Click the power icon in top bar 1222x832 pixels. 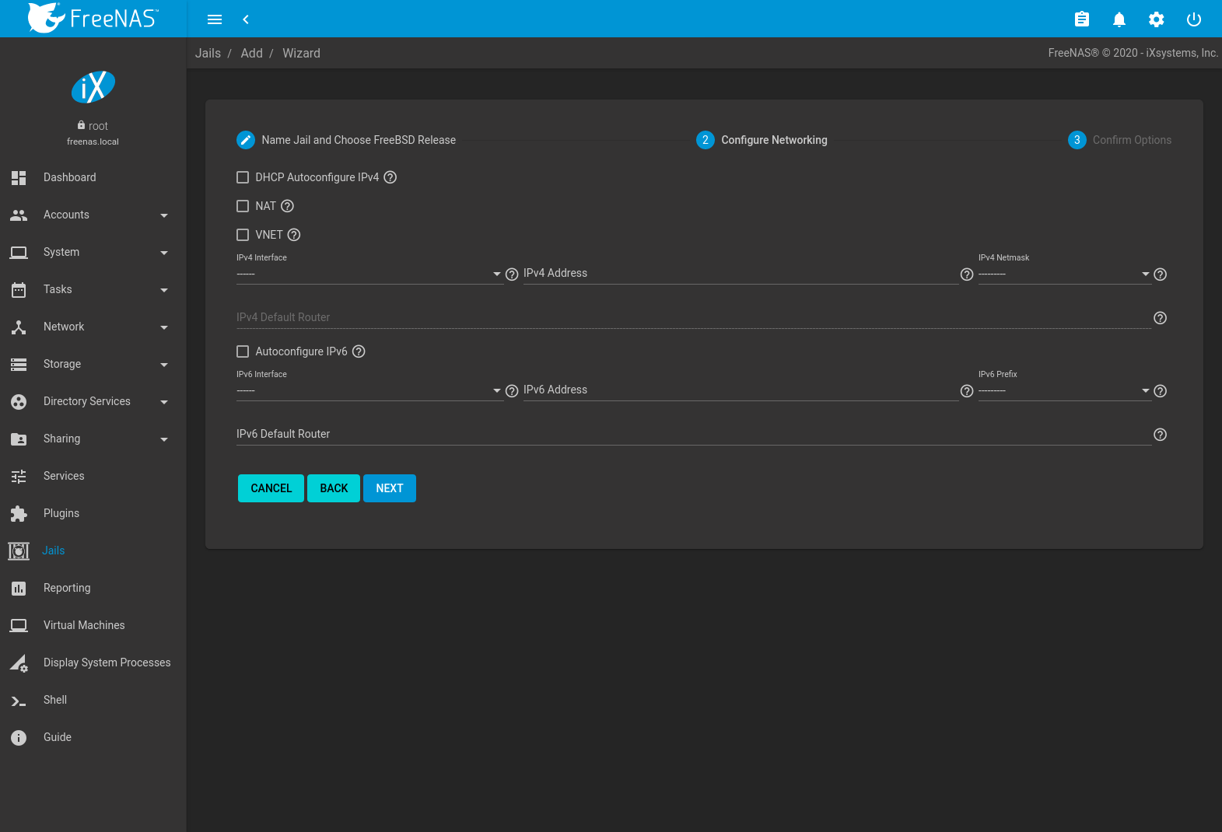[1194, 19]
